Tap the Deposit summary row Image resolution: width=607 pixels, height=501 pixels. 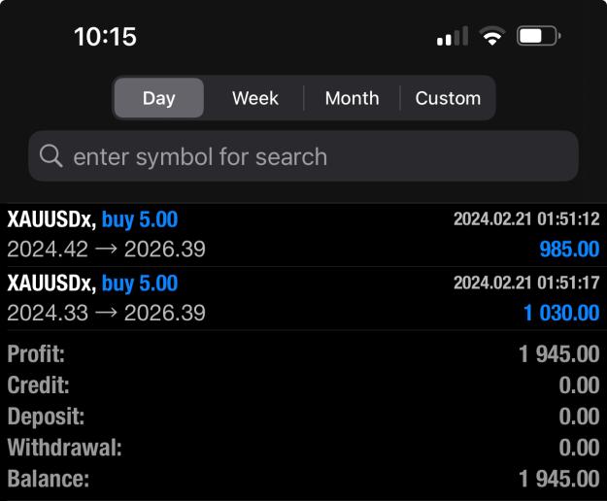click(303, 417)
